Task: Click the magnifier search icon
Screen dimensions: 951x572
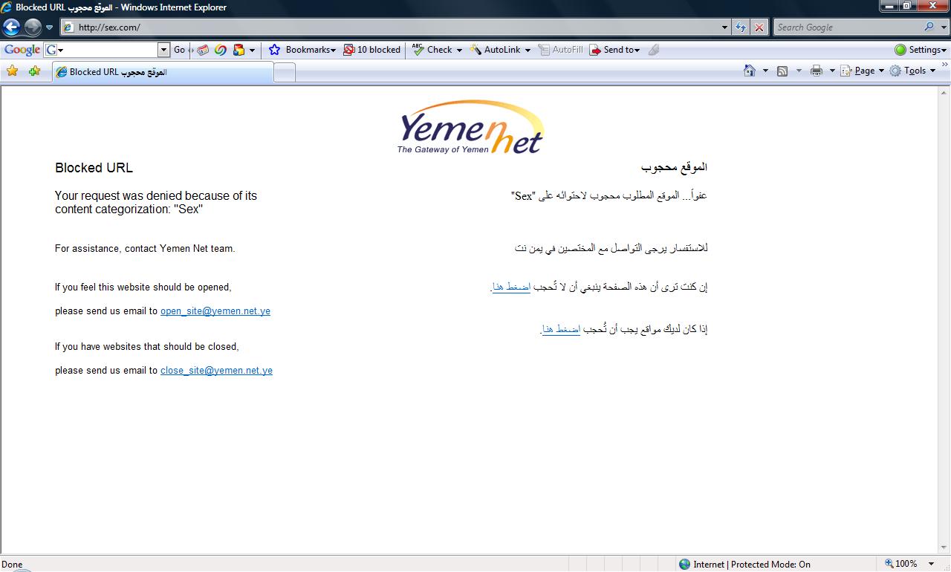Action: click(x=929, y=27)
